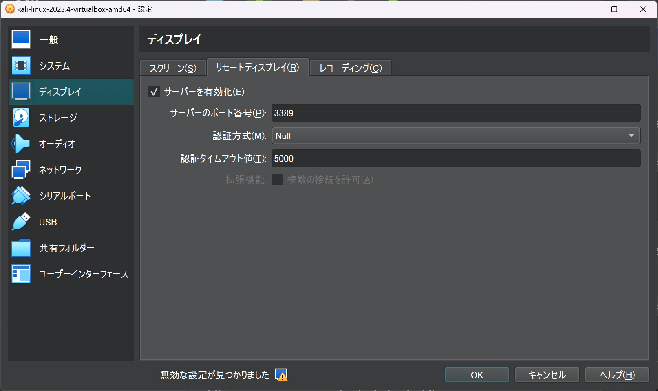This screenshot has width=658, height=391.
Task: Open the レコーディング tab
Action: pyautogui.click(x=351, y=68)
